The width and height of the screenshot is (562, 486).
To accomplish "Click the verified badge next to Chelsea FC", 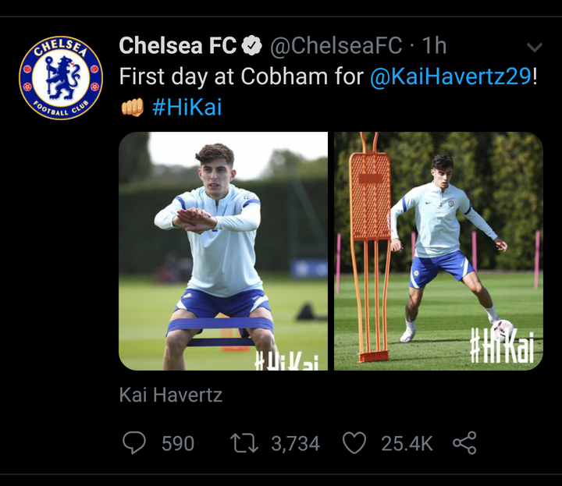I will click(251, 47).
